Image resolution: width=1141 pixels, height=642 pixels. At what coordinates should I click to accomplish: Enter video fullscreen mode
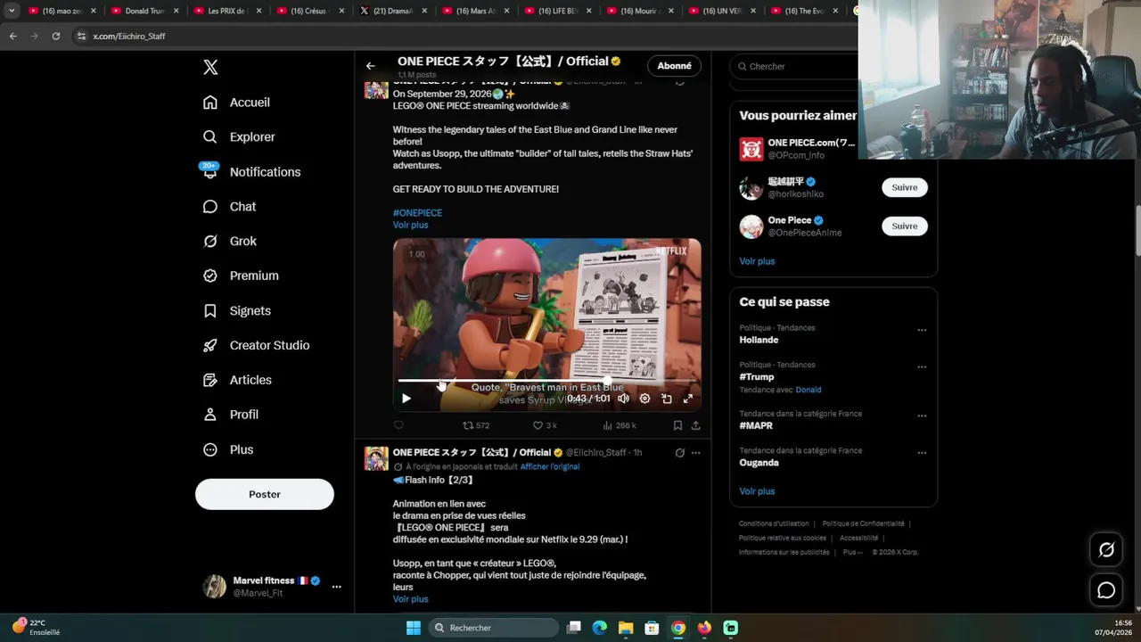687,399
